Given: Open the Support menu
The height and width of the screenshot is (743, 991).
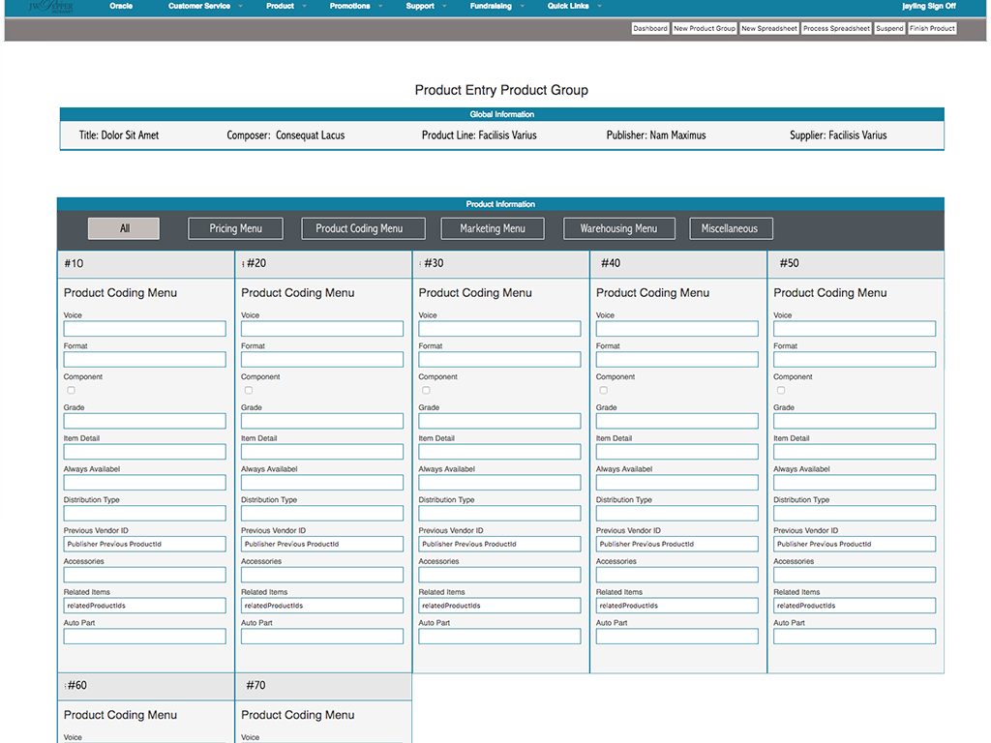Looking at the screenshot, I should click(x=420, y=7).
